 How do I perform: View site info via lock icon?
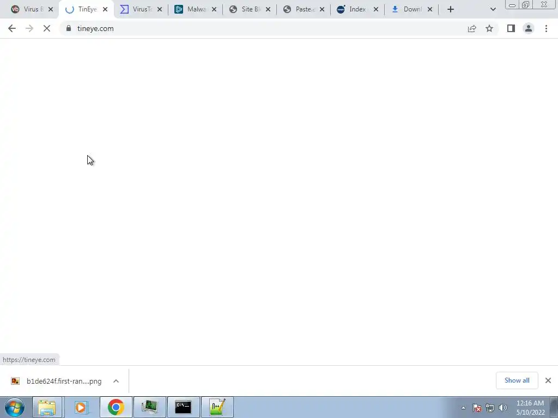[x=69, y=28]
